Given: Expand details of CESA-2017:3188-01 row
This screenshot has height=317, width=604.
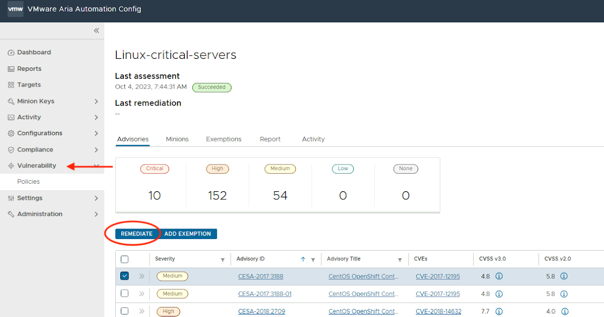Looking at the screenshot, I should tap(141, 294).
